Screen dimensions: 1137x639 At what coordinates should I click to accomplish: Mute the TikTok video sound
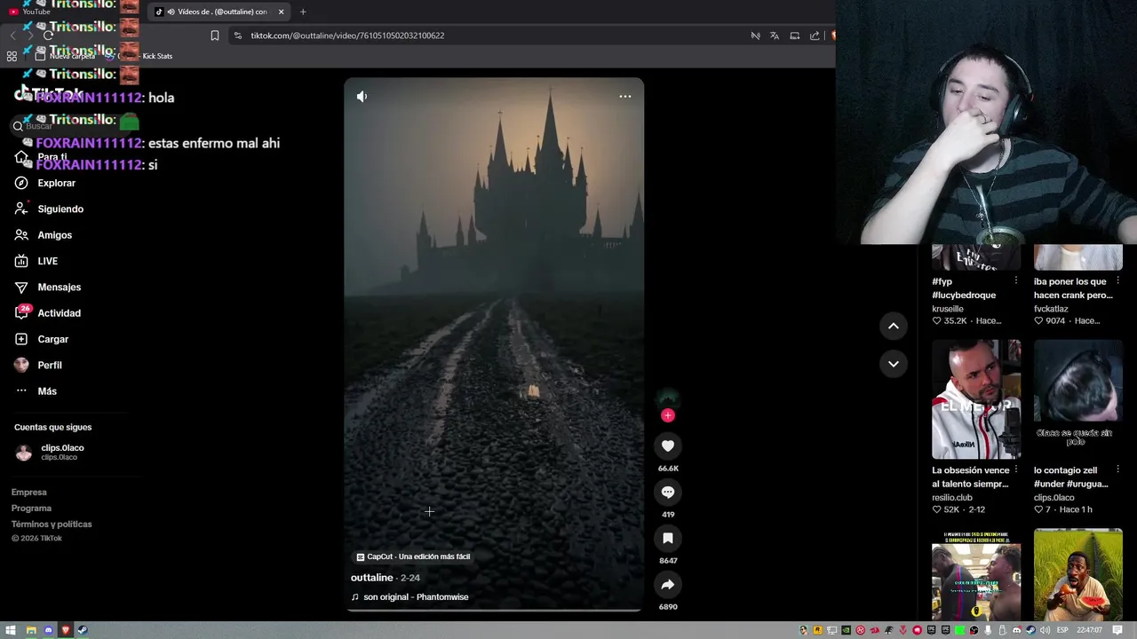click(x=362, y=96)
